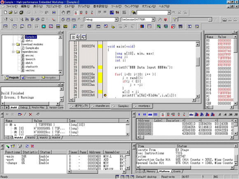Screen dimensions: 239x179
Task: Click the Open File folder icon
Action: pyautogui.click(x=11, y=12)
